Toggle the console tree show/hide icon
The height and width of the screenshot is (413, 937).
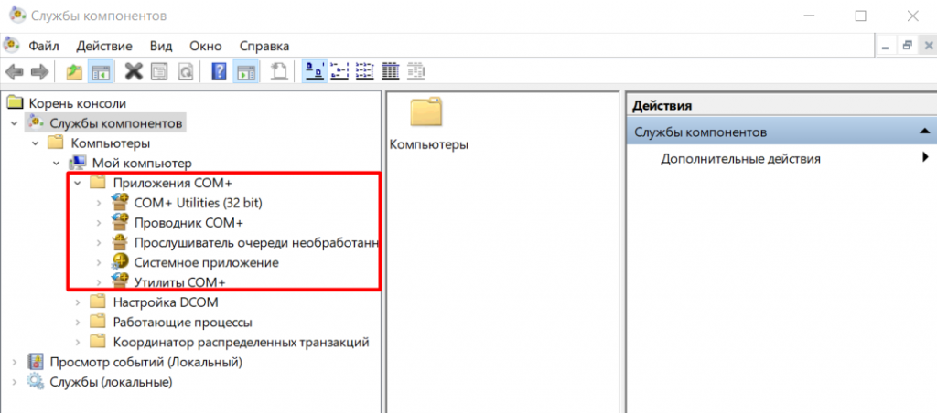coord(99,72)
